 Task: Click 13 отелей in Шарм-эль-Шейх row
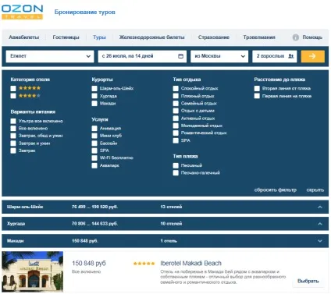pos(171,207)
